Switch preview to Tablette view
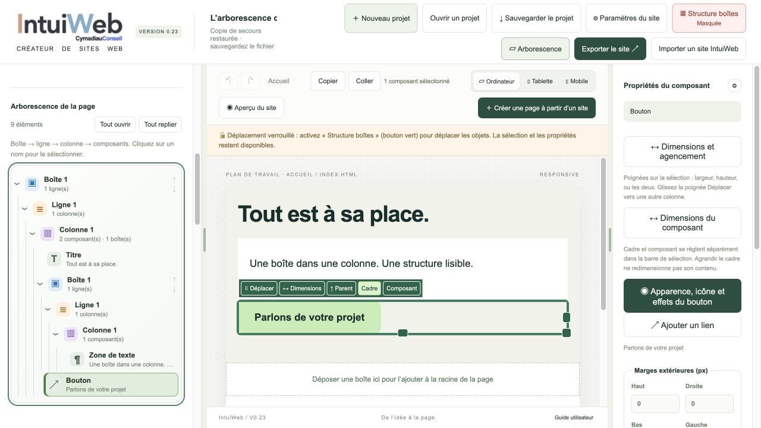Viewport: 761px width, 428px height. pos(540,81)
